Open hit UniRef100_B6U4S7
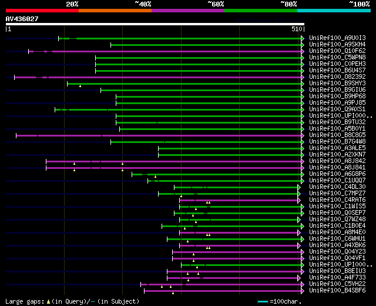 (x=337, y=70)
